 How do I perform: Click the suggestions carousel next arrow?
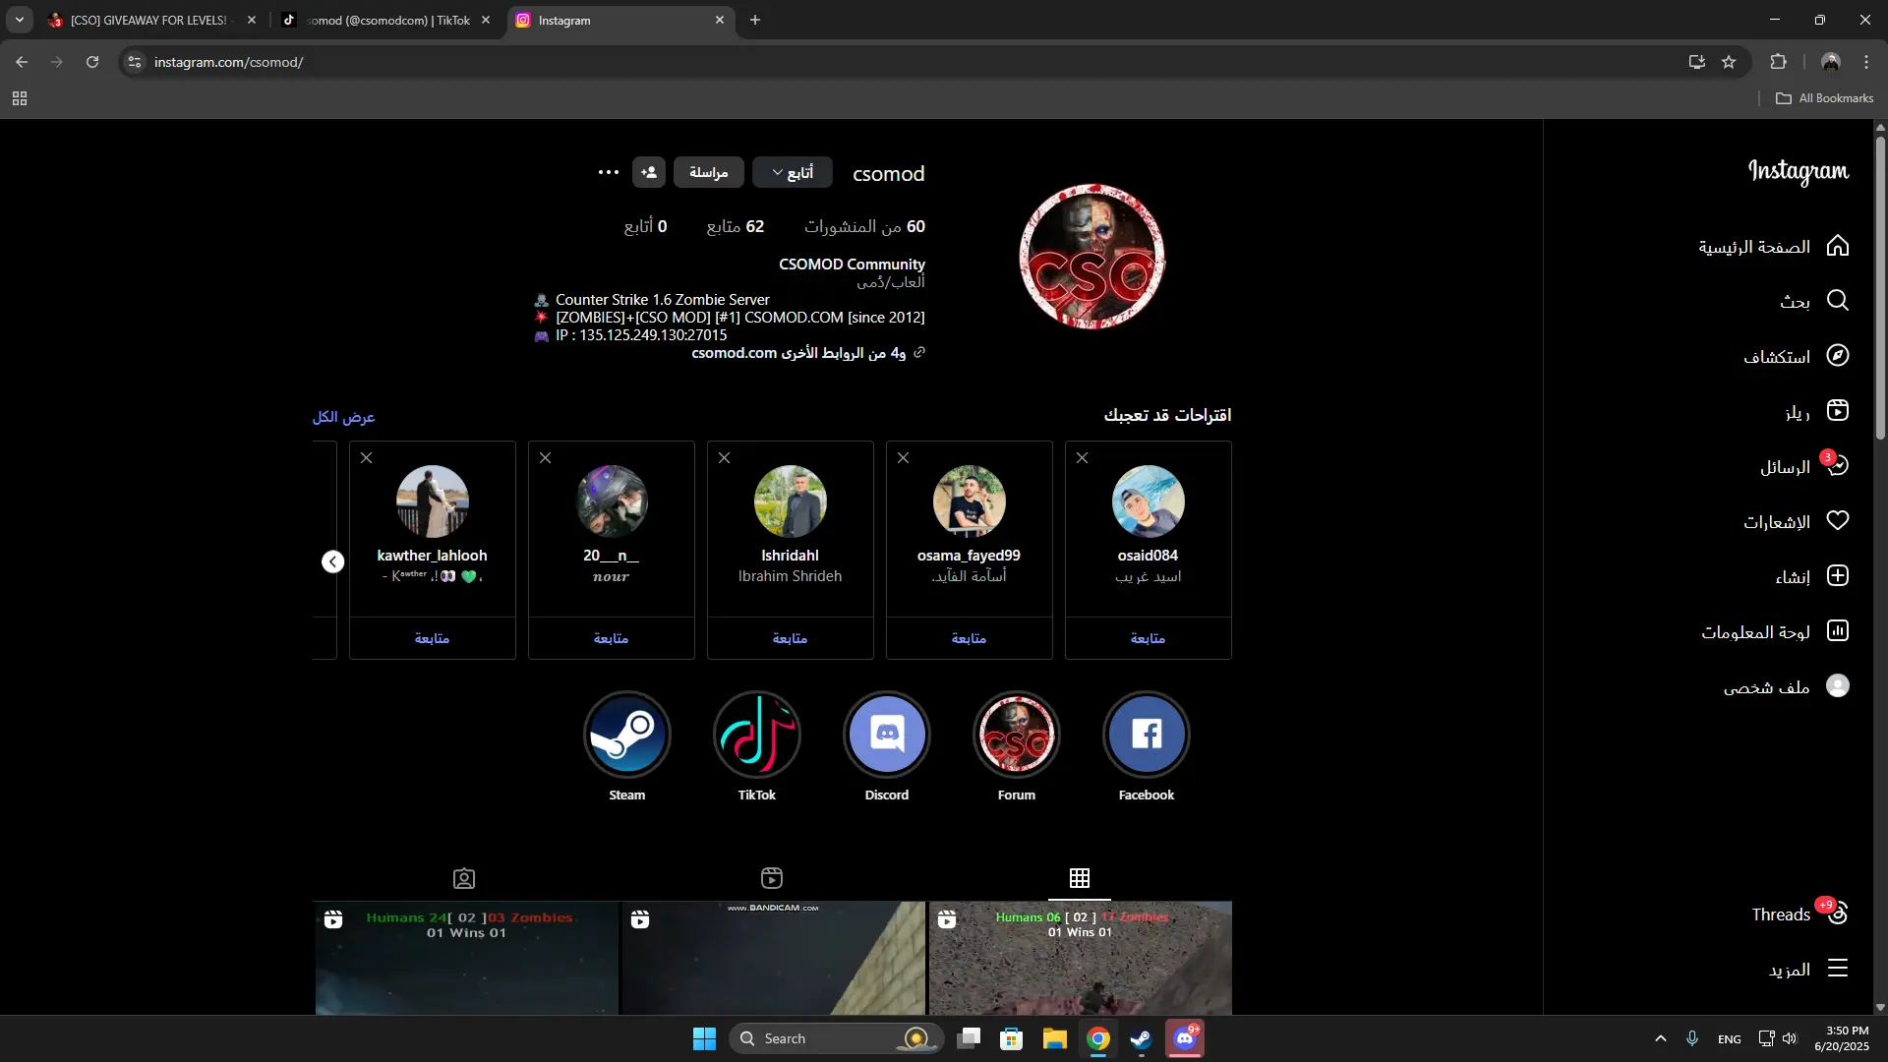click(x=333, y=561)
